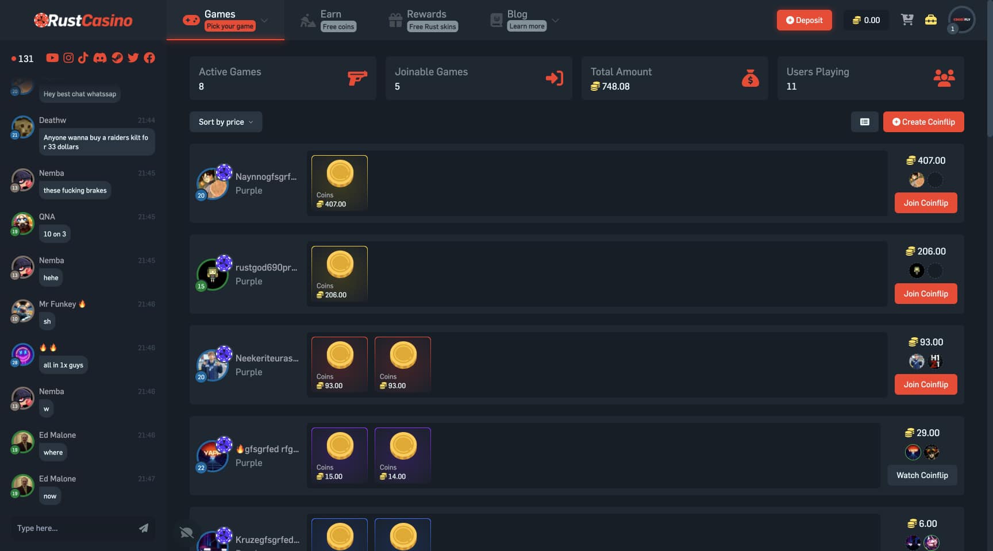This screenshot has height=551, width=993.
Task: Join the 93.00 coinflip
Action: [926, 384]
